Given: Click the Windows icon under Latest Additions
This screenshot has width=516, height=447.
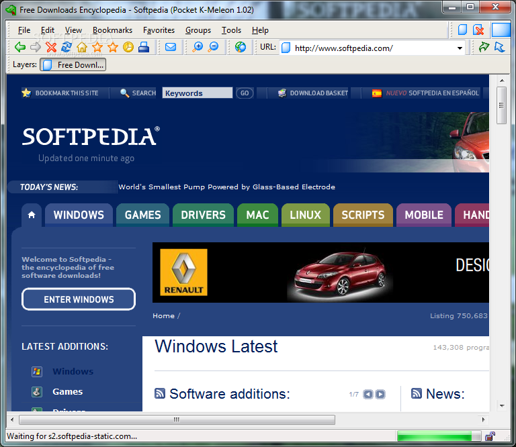Looking at the screenshot, I should tap(37, 372).
